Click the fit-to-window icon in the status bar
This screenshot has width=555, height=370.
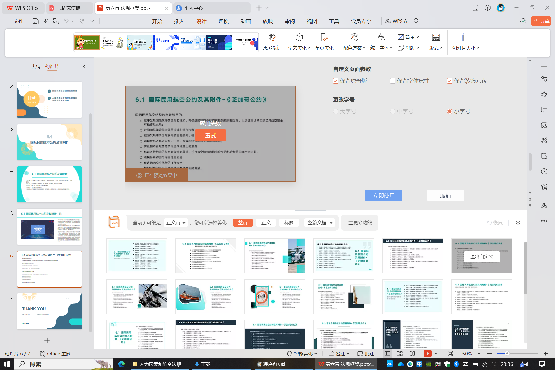pos(450,354)
